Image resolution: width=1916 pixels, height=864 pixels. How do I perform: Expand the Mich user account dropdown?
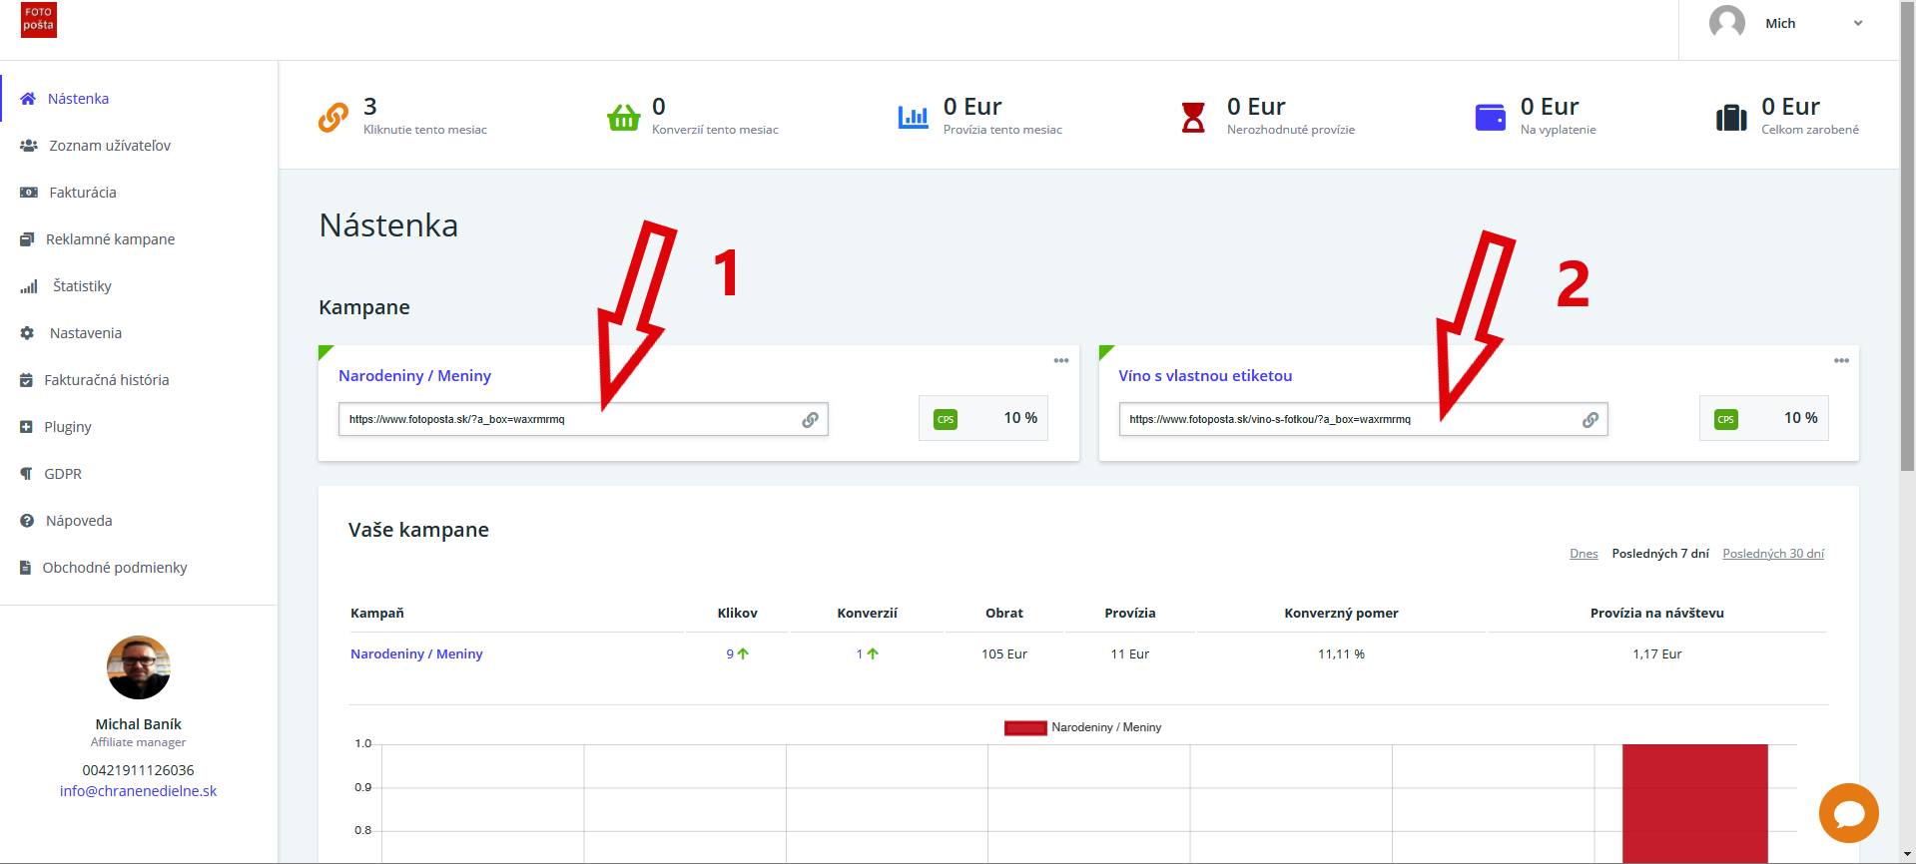[x=1857, y=24]
